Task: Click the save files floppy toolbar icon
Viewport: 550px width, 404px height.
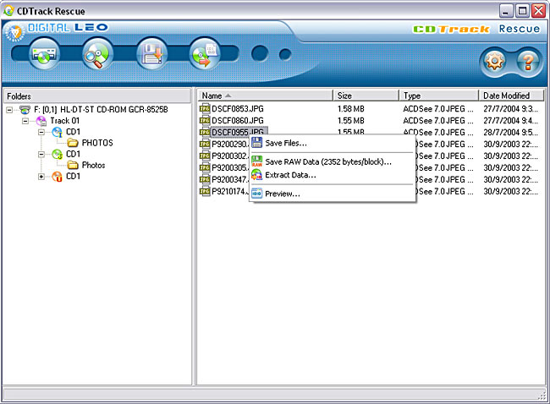Action: click(151, 54)
